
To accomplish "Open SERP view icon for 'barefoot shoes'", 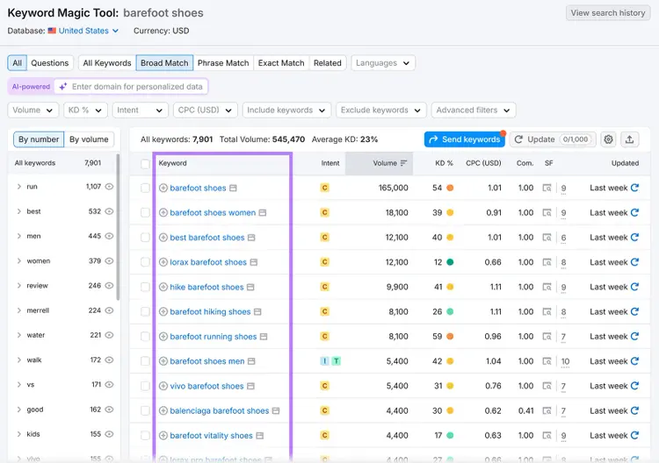I will click(x=547, y=188).
